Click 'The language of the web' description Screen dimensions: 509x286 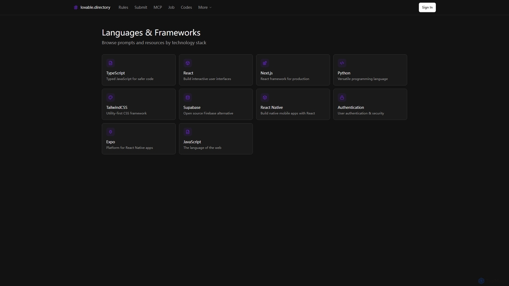[x=202, y=148]
